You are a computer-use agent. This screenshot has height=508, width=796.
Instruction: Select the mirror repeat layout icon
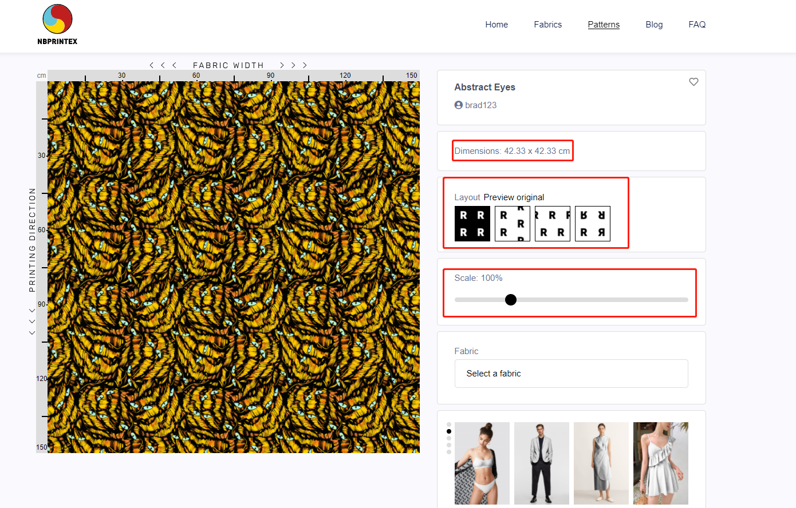[593, 224]
